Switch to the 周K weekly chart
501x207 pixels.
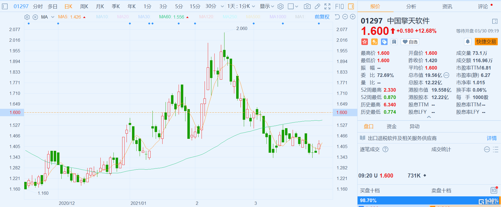[84, 6]
